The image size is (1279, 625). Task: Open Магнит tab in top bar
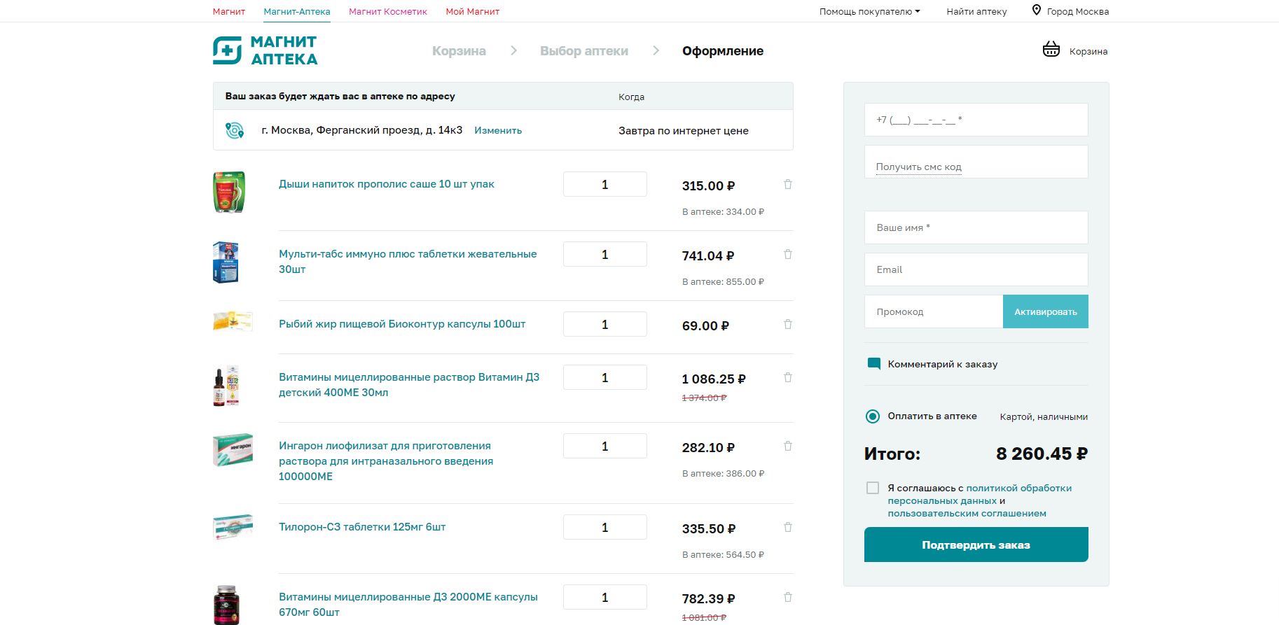click(x=229, y=11)
